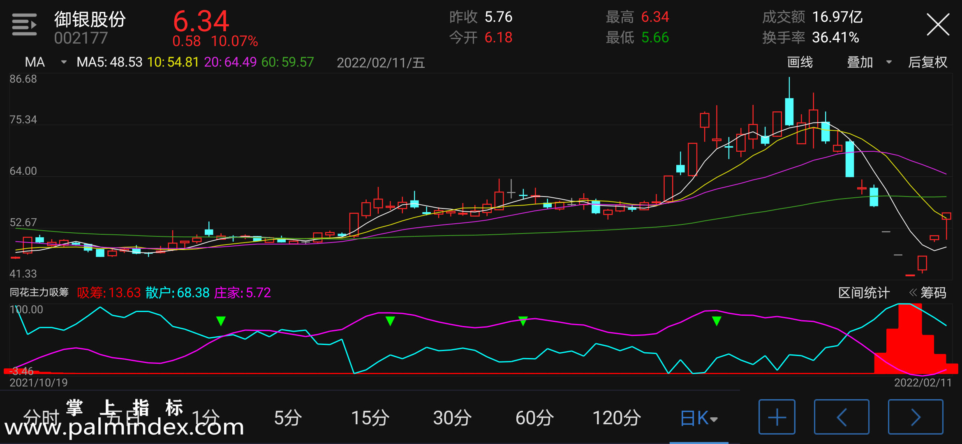Viewport: 962px width, 444px height.
Task: Switch to the 15分 period tab
Action: pos(370,418)
